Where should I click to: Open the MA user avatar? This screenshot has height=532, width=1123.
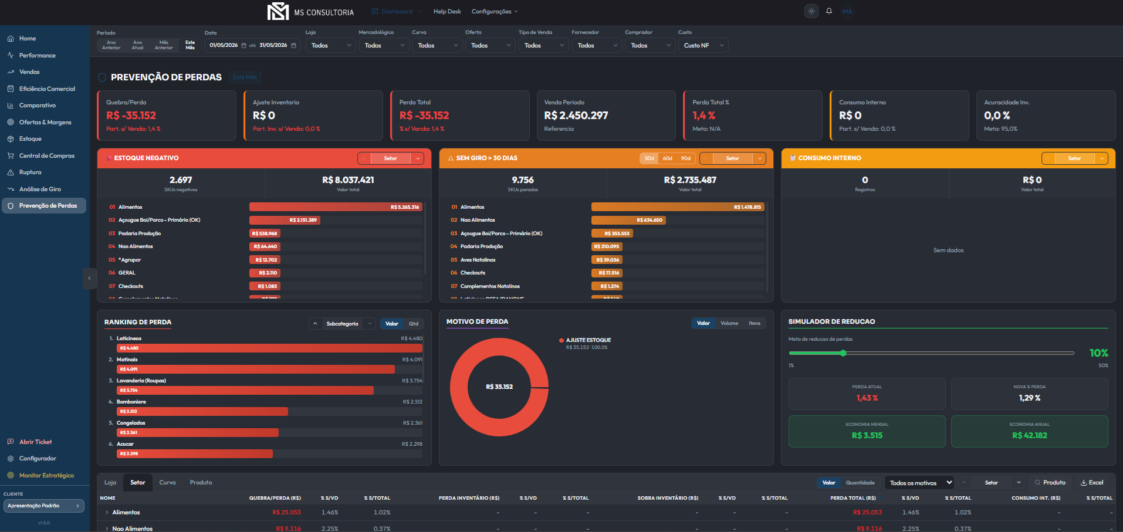tap(847, 11)
